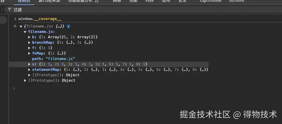Click the window.__coverage__ command text
Viewport: 282px width, 124px height.
(x=40, y=19)
